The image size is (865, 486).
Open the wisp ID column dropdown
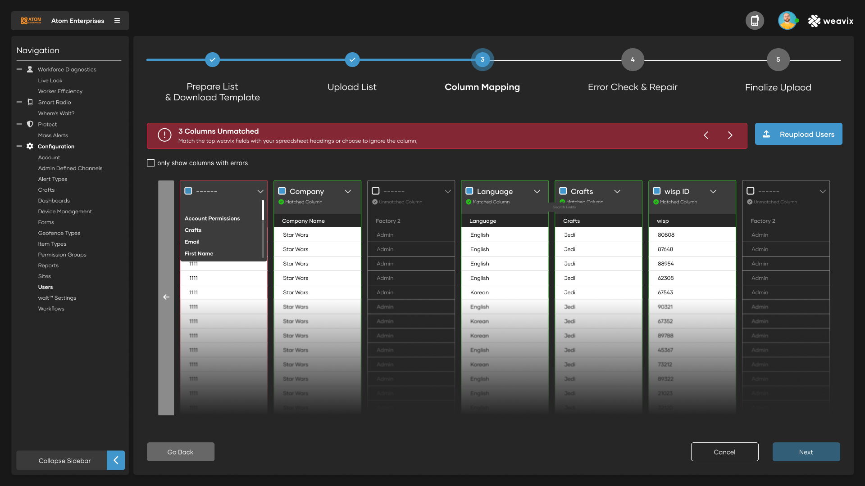click(x=713, y=191)
